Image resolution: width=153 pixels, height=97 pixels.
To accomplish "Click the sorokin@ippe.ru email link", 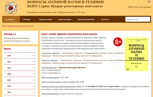I will pyautogui.click(x=54, y=73).
